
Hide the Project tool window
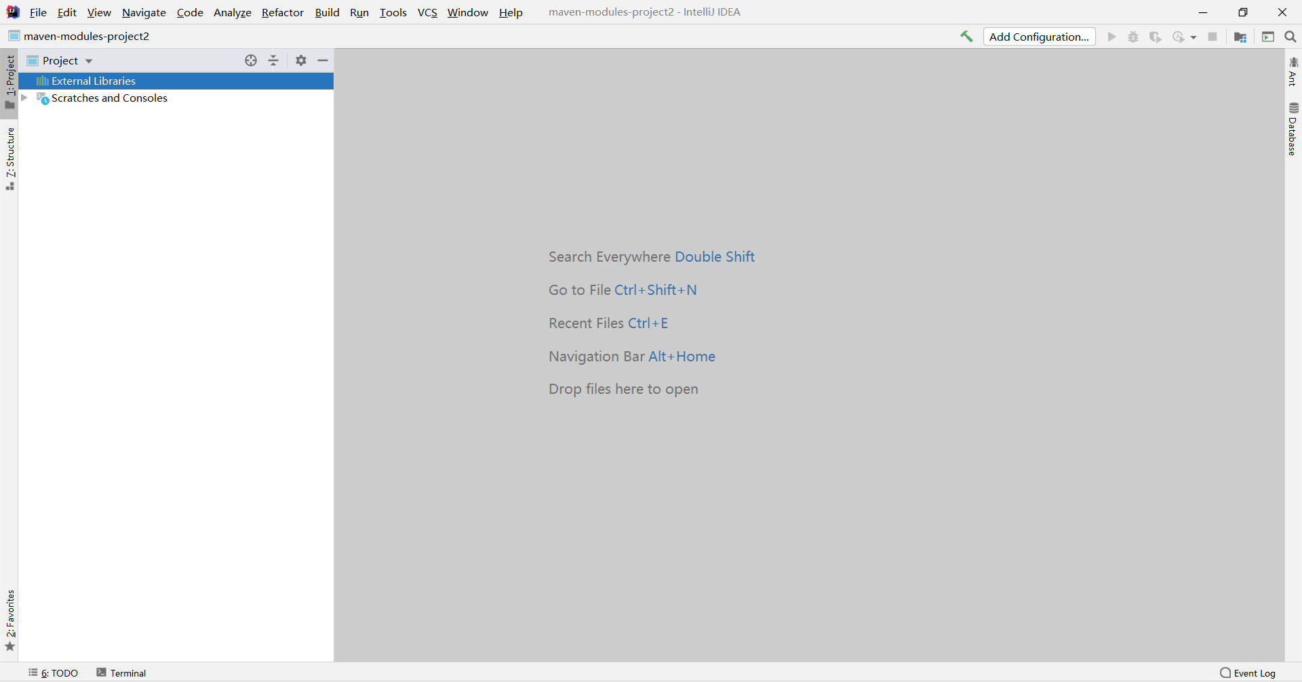(323, 60)
